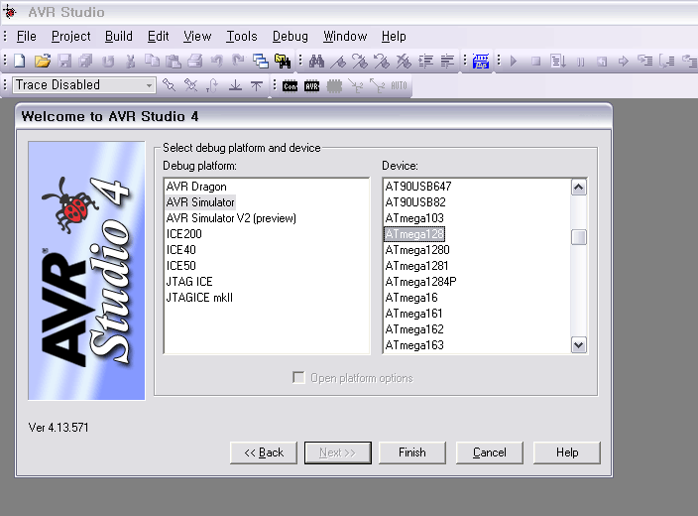Open the File menu
Image resolution: width=698 pixels, height=516 pixels.
(26, 36)
